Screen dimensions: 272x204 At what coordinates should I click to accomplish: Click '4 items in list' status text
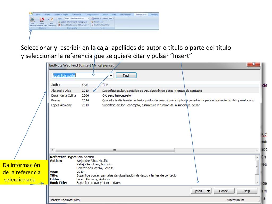point(236,200)
